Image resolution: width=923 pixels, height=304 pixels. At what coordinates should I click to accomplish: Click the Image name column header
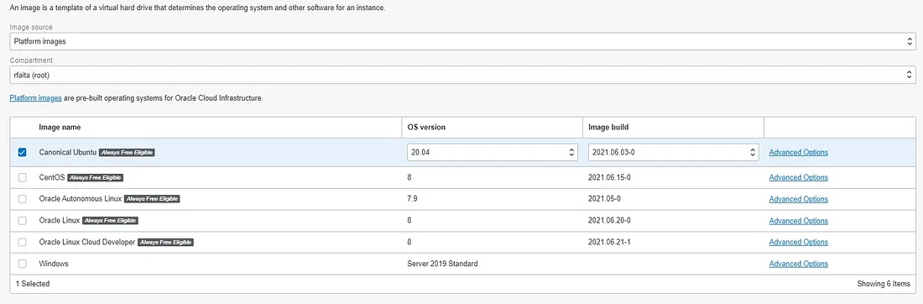pyautogui.click(x=60, y=128)
